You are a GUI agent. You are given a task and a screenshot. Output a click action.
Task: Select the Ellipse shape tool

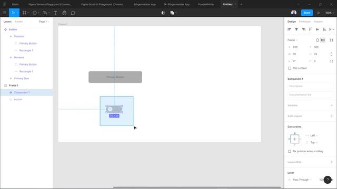(34, 13)
